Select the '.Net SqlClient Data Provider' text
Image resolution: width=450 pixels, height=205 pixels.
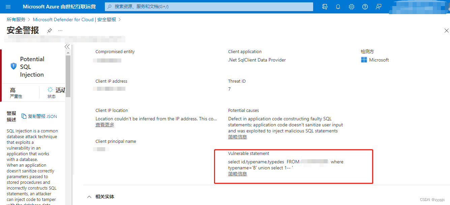(x=257, y=60)
